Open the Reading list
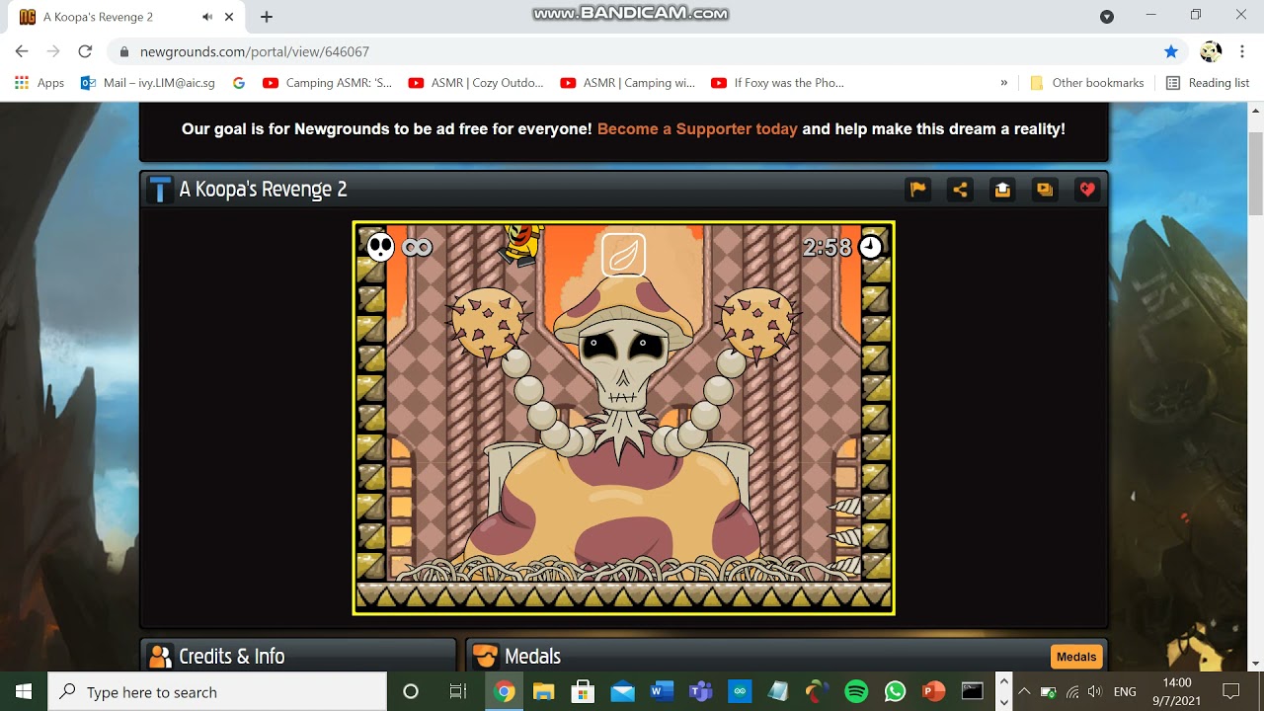This screenshot has height=711, width=1264. (x=1208, y=83)
